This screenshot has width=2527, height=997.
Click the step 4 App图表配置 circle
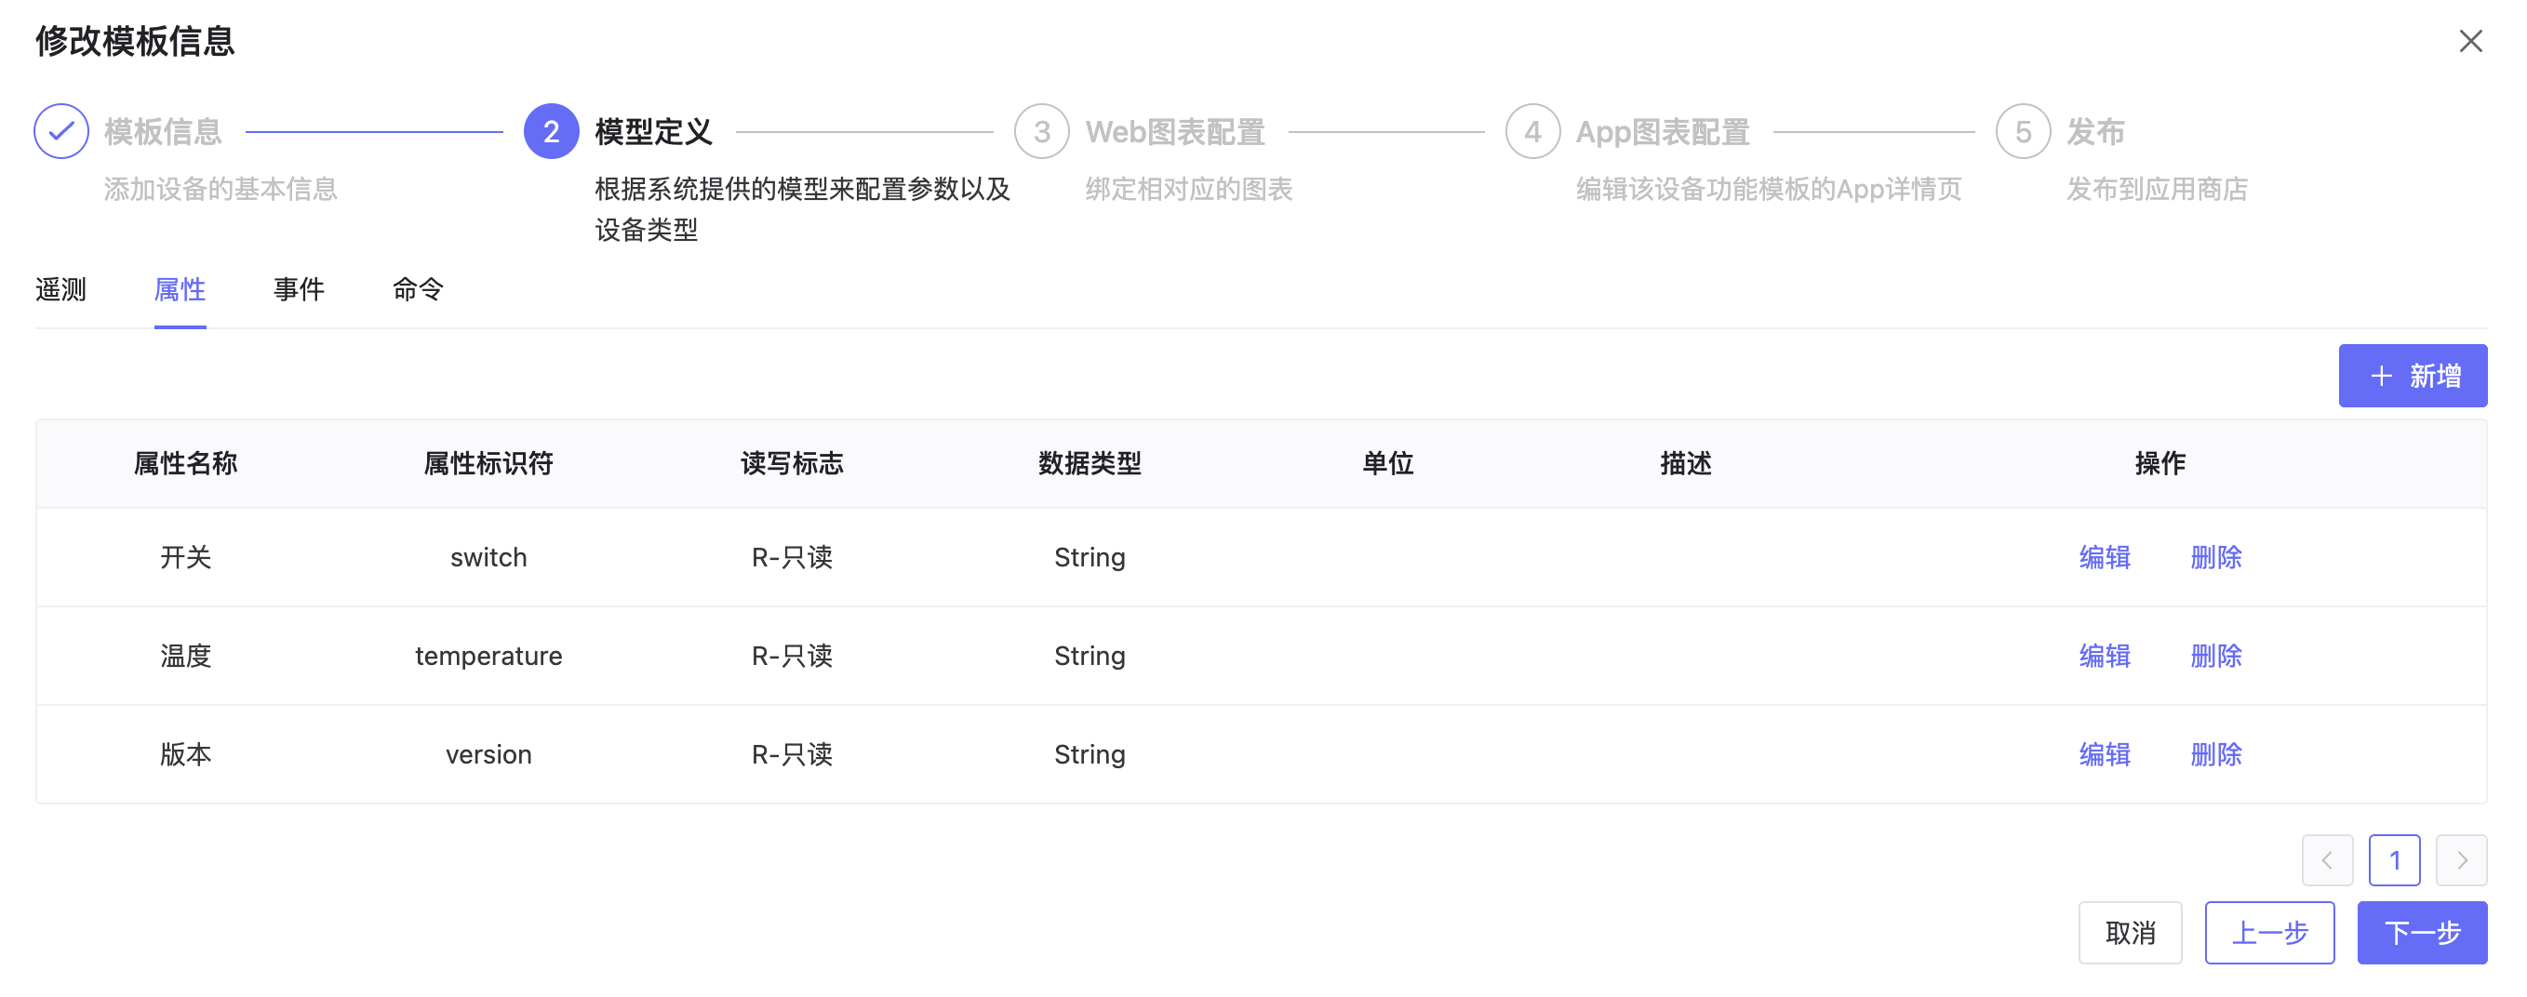click(1532, 131)
